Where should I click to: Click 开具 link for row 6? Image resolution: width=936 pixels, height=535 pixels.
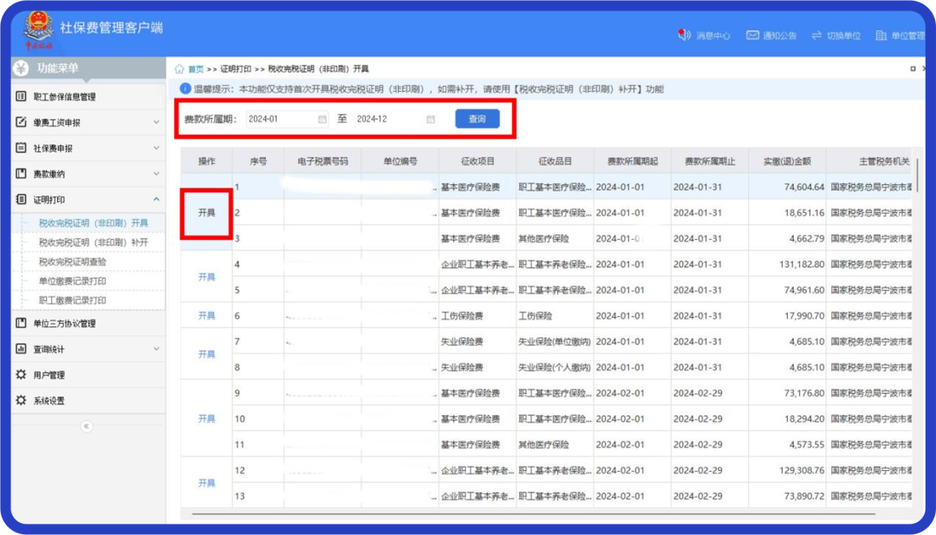click(206, 316)
